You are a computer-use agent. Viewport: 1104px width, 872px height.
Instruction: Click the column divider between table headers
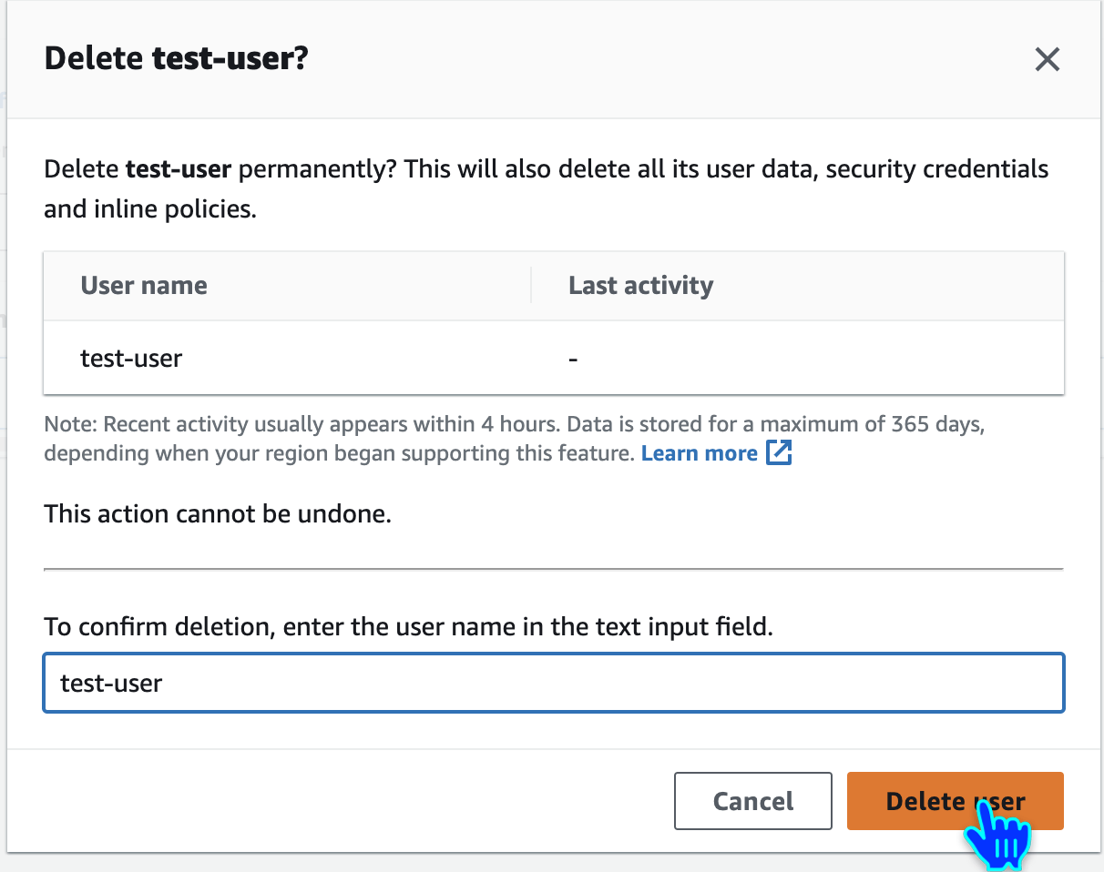pos(531,286)
